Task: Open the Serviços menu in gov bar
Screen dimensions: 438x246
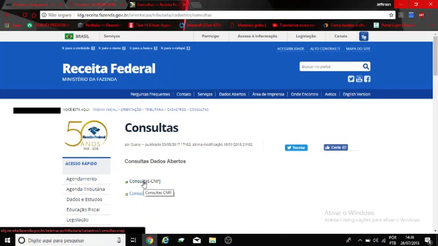Action: 112,36
